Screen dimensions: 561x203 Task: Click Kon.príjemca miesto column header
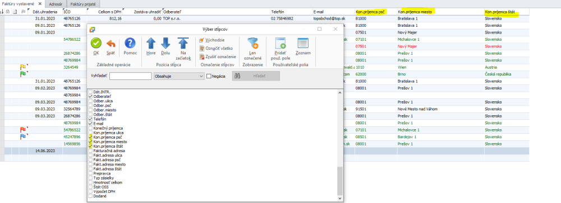[x=440, y=12]
